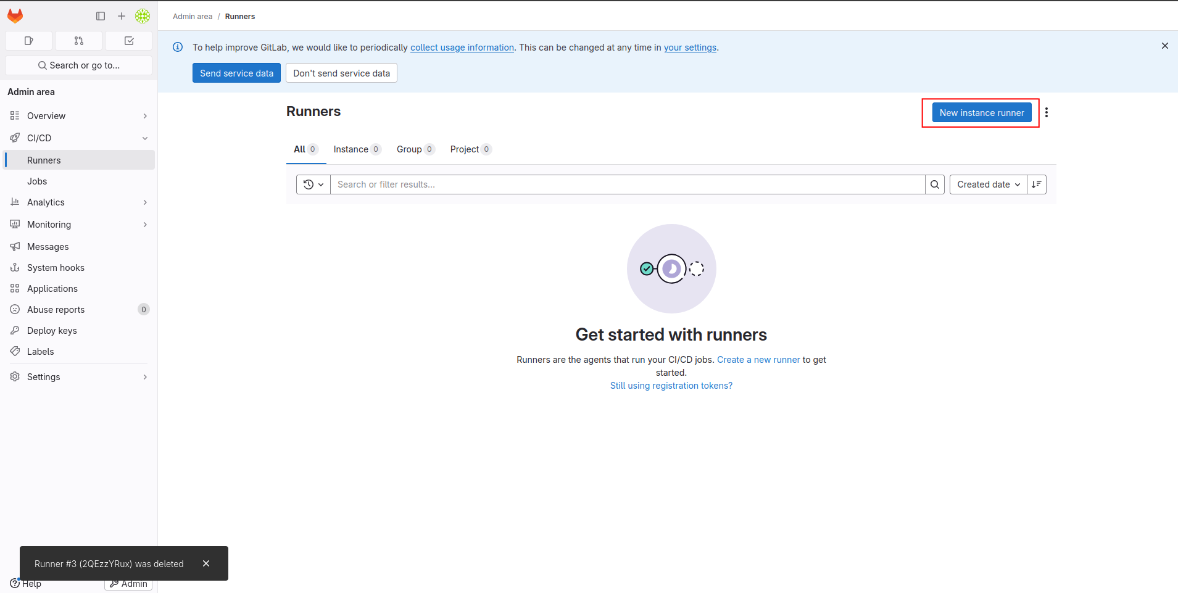1178x593 pixels.
Task: Open assigned issues icon button
Action: point(28,41)
